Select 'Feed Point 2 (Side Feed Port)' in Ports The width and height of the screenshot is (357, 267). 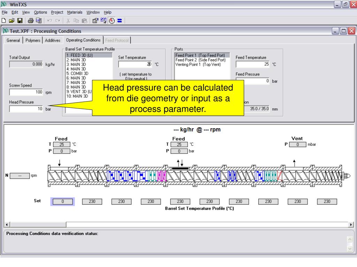coord(202,60)
